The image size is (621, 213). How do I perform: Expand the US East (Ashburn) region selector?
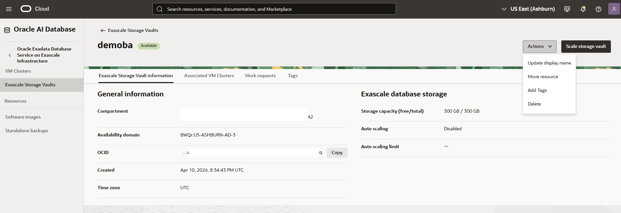(528, 9)
